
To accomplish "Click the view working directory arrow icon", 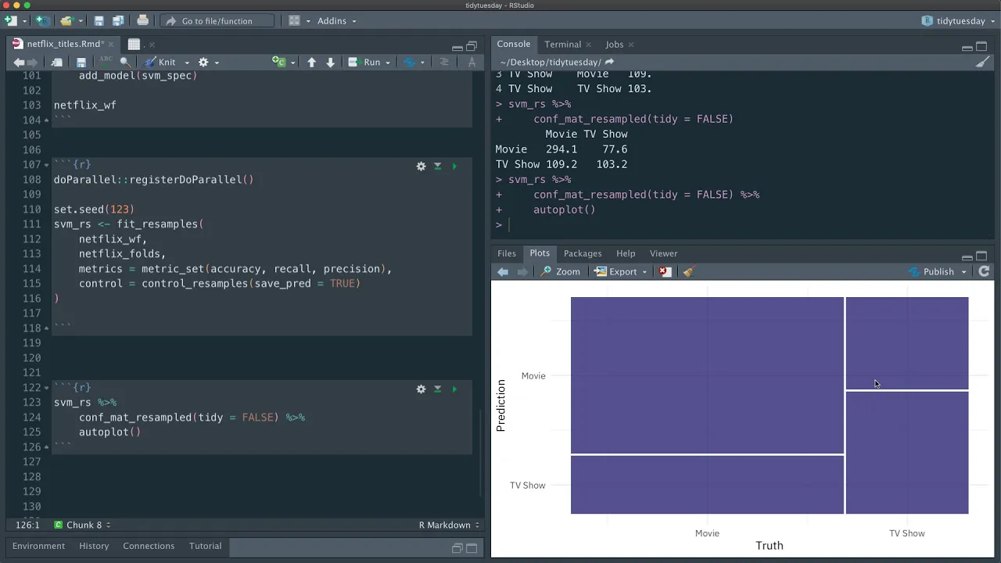I will point(609,63).
